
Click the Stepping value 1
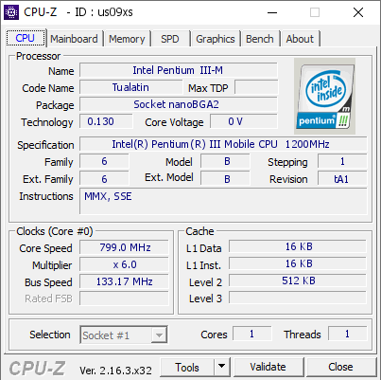pyautogui.click(x=342, y=161)
